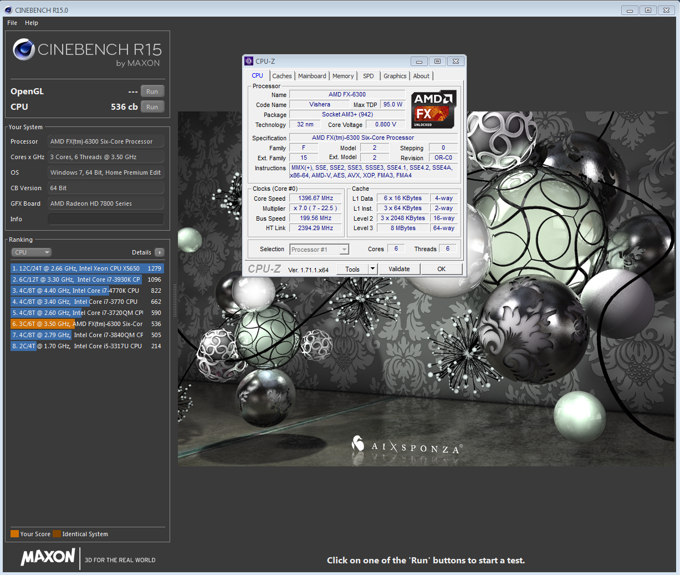This screenshot has width=680, height=575.
Task: Select Core i7-3720QM ranking row
Action: click(88, 313)
